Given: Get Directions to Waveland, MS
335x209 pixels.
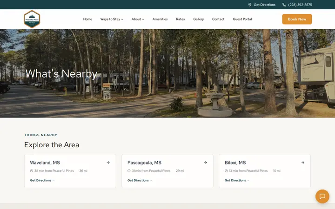Looking at the screenshot, I should tap(42, 180).
